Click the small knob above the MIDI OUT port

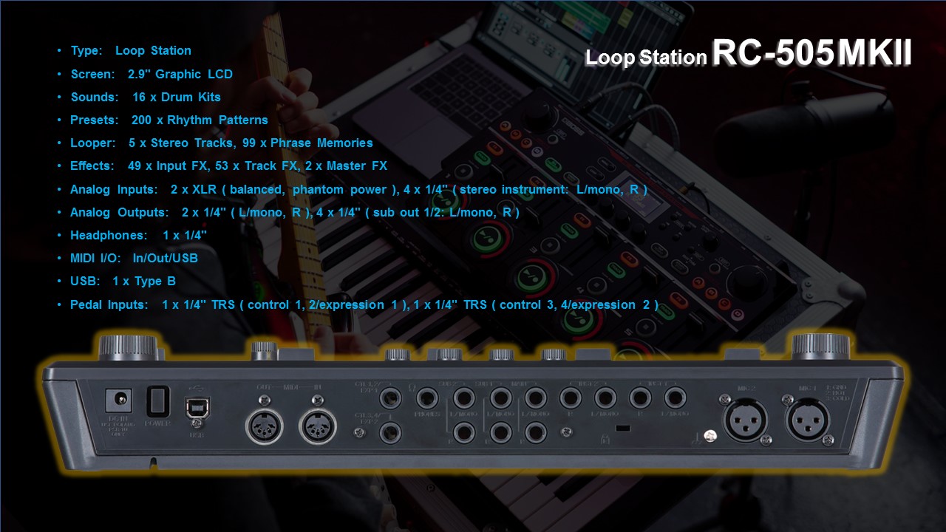click(265, 351)
